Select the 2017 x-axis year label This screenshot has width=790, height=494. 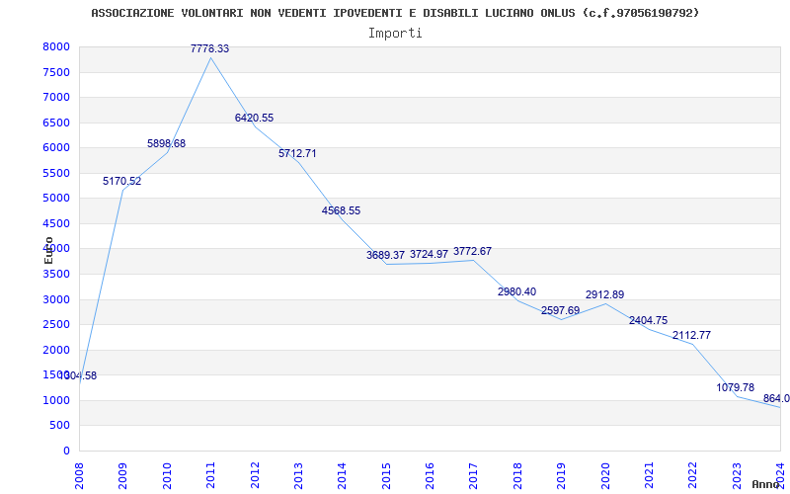point(474,475)
